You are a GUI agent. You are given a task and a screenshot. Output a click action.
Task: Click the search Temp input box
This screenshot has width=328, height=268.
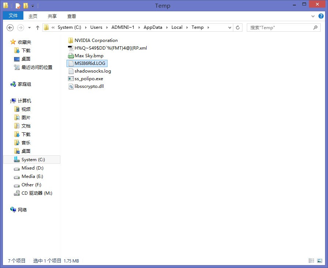click(x=280, y=27)
